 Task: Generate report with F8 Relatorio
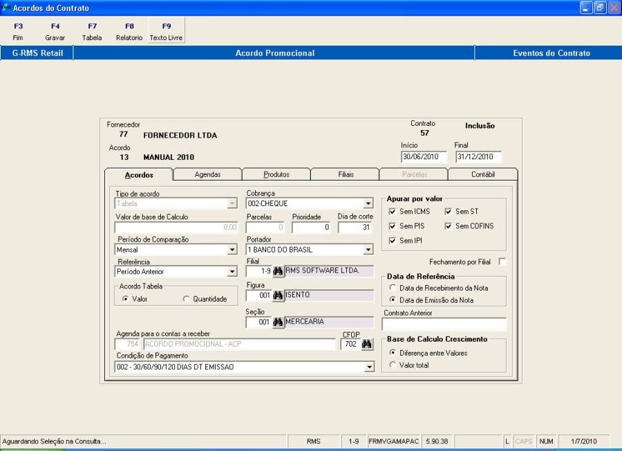click(x=129, y=31)
